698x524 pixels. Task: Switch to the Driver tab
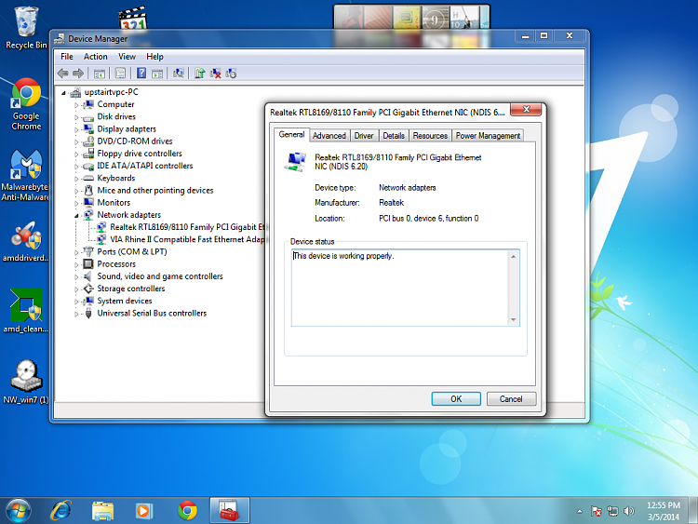[x=364, y=136]
